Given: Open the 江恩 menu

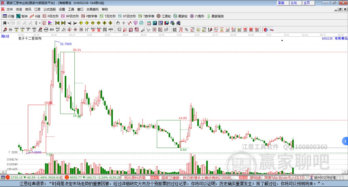Looking at the screenshot, I should click(x=37, y=9).
